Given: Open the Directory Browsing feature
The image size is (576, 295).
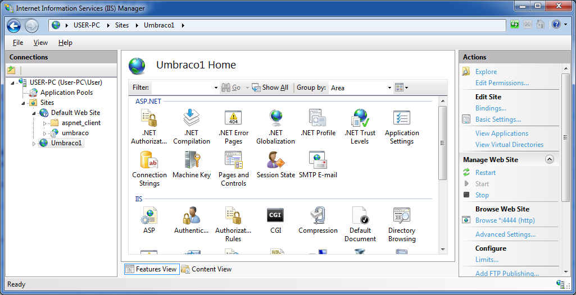Looking at the screenshot, I should point(401,215).
